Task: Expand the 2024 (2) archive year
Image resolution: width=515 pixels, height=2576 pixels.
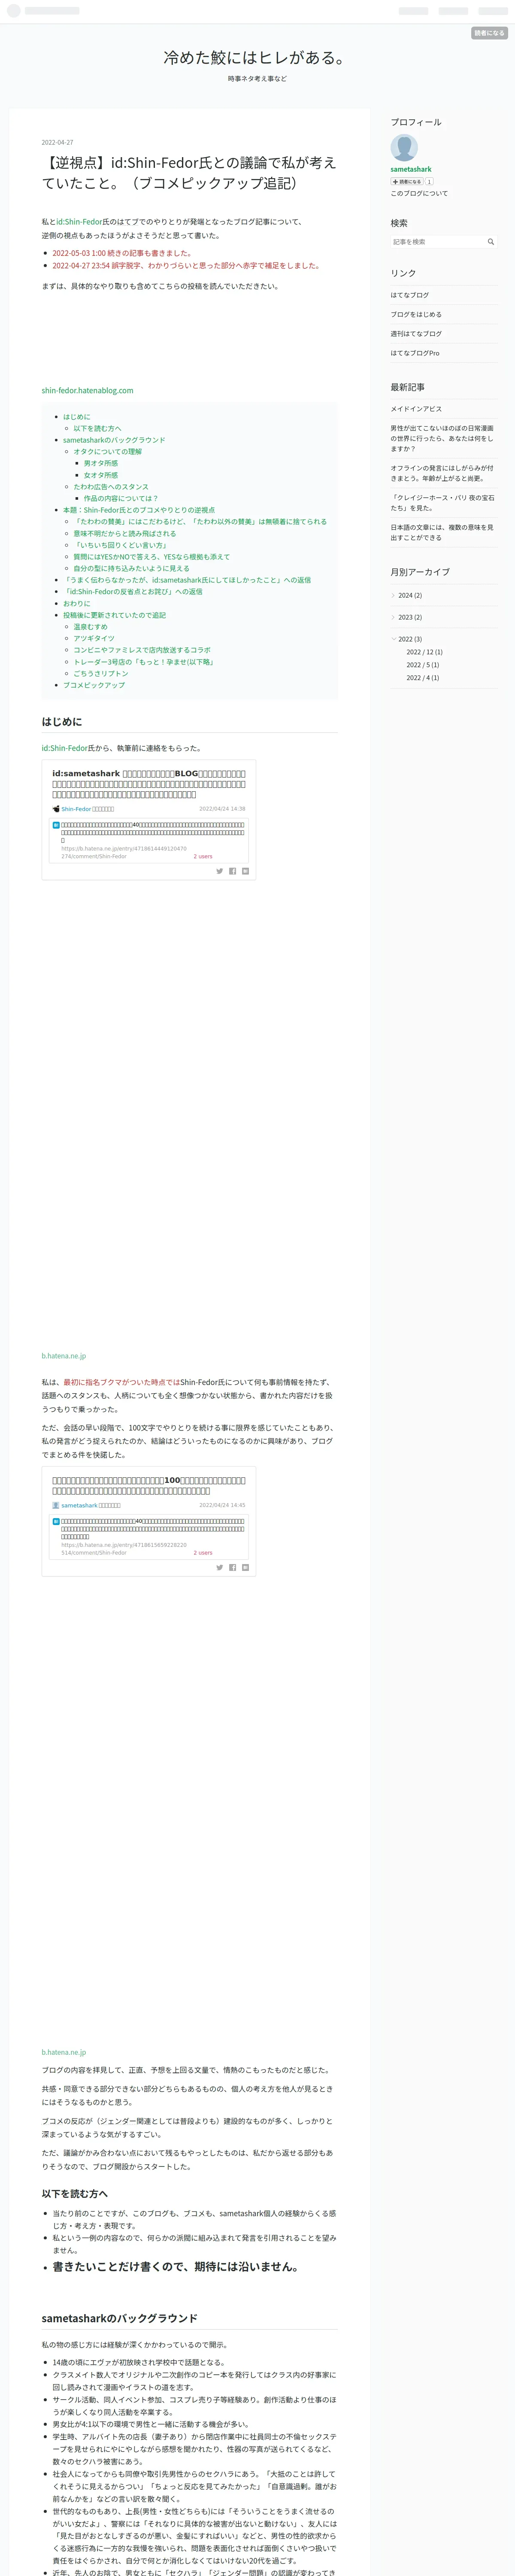Action: [393, 595]
